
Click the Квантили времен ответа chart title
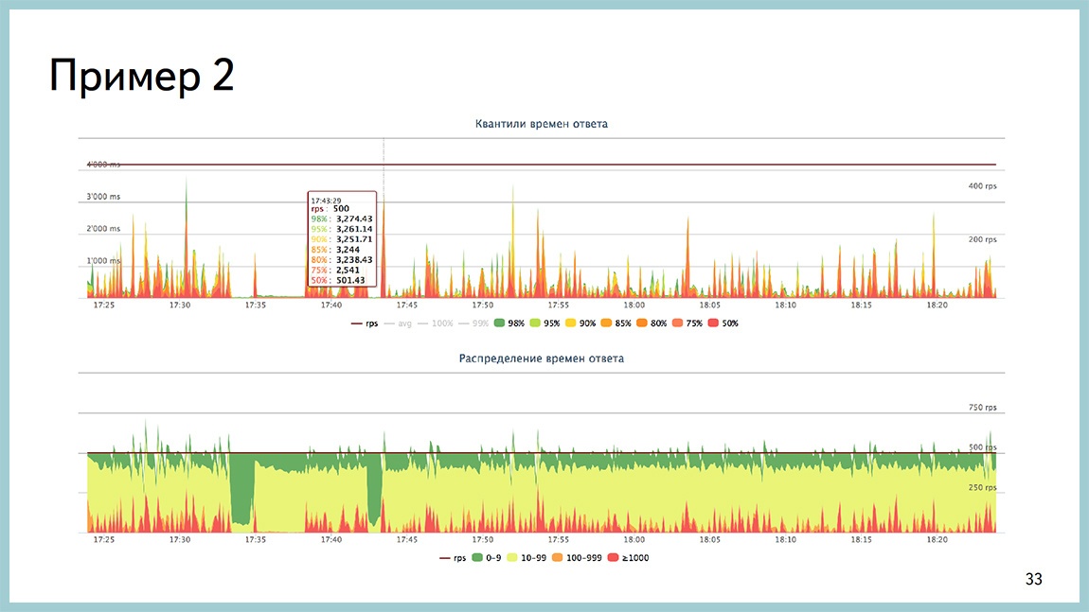540,123
